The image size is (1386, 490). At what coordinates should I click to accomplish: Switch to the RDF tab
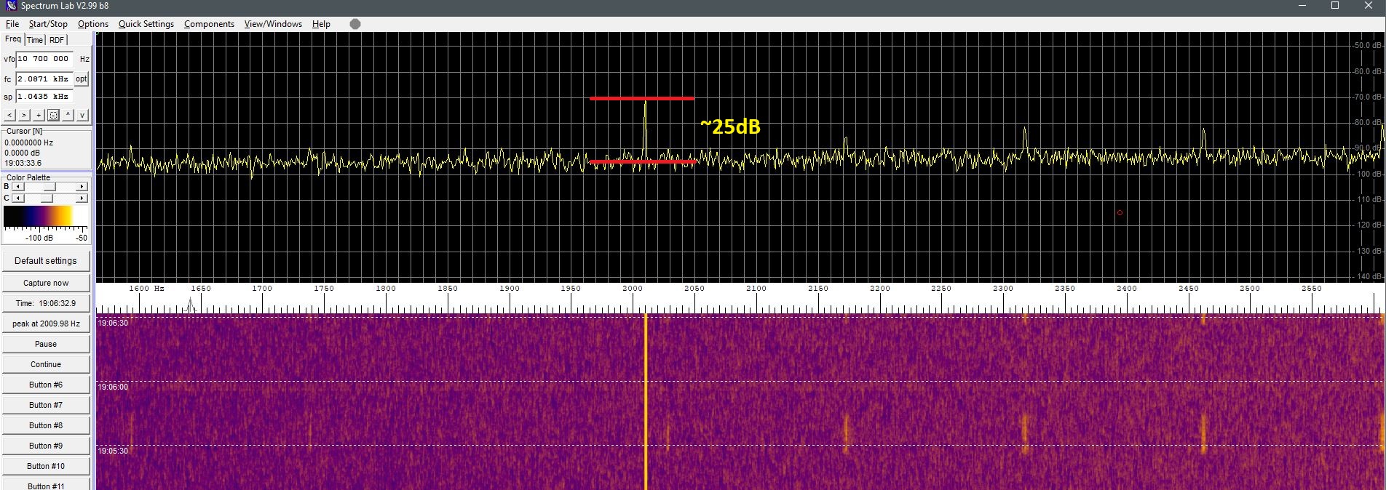tap(57, 40)
